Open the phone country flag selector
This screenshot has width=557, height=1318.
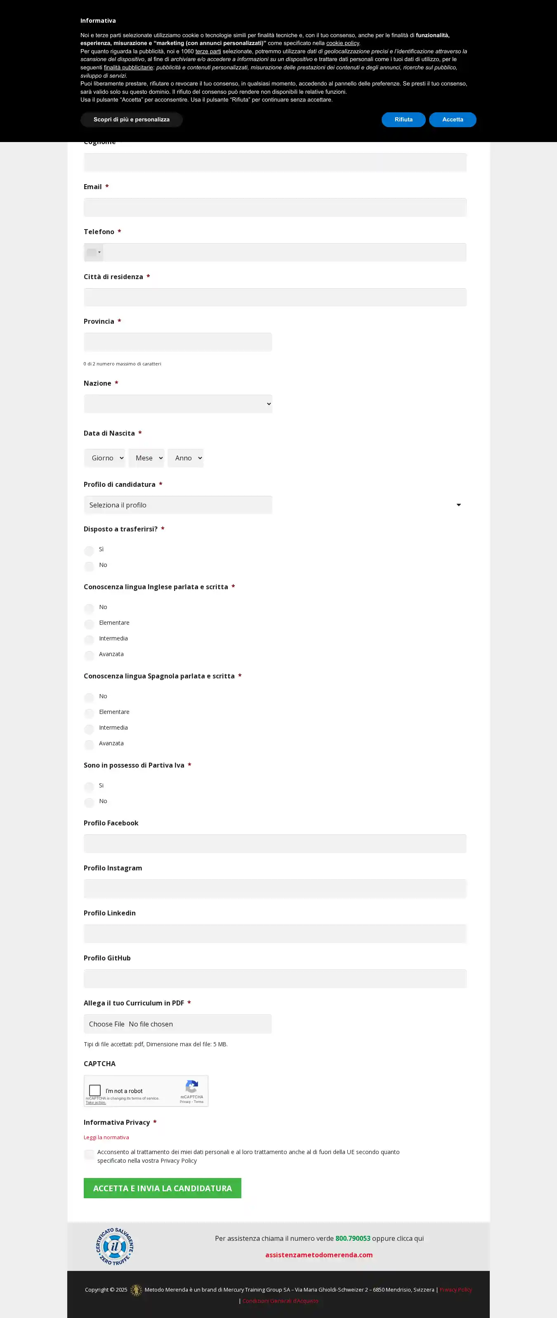point(94,252)
